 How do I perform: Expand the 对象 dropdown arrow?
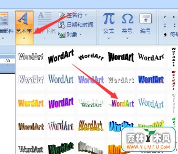(x=80, y=34)
